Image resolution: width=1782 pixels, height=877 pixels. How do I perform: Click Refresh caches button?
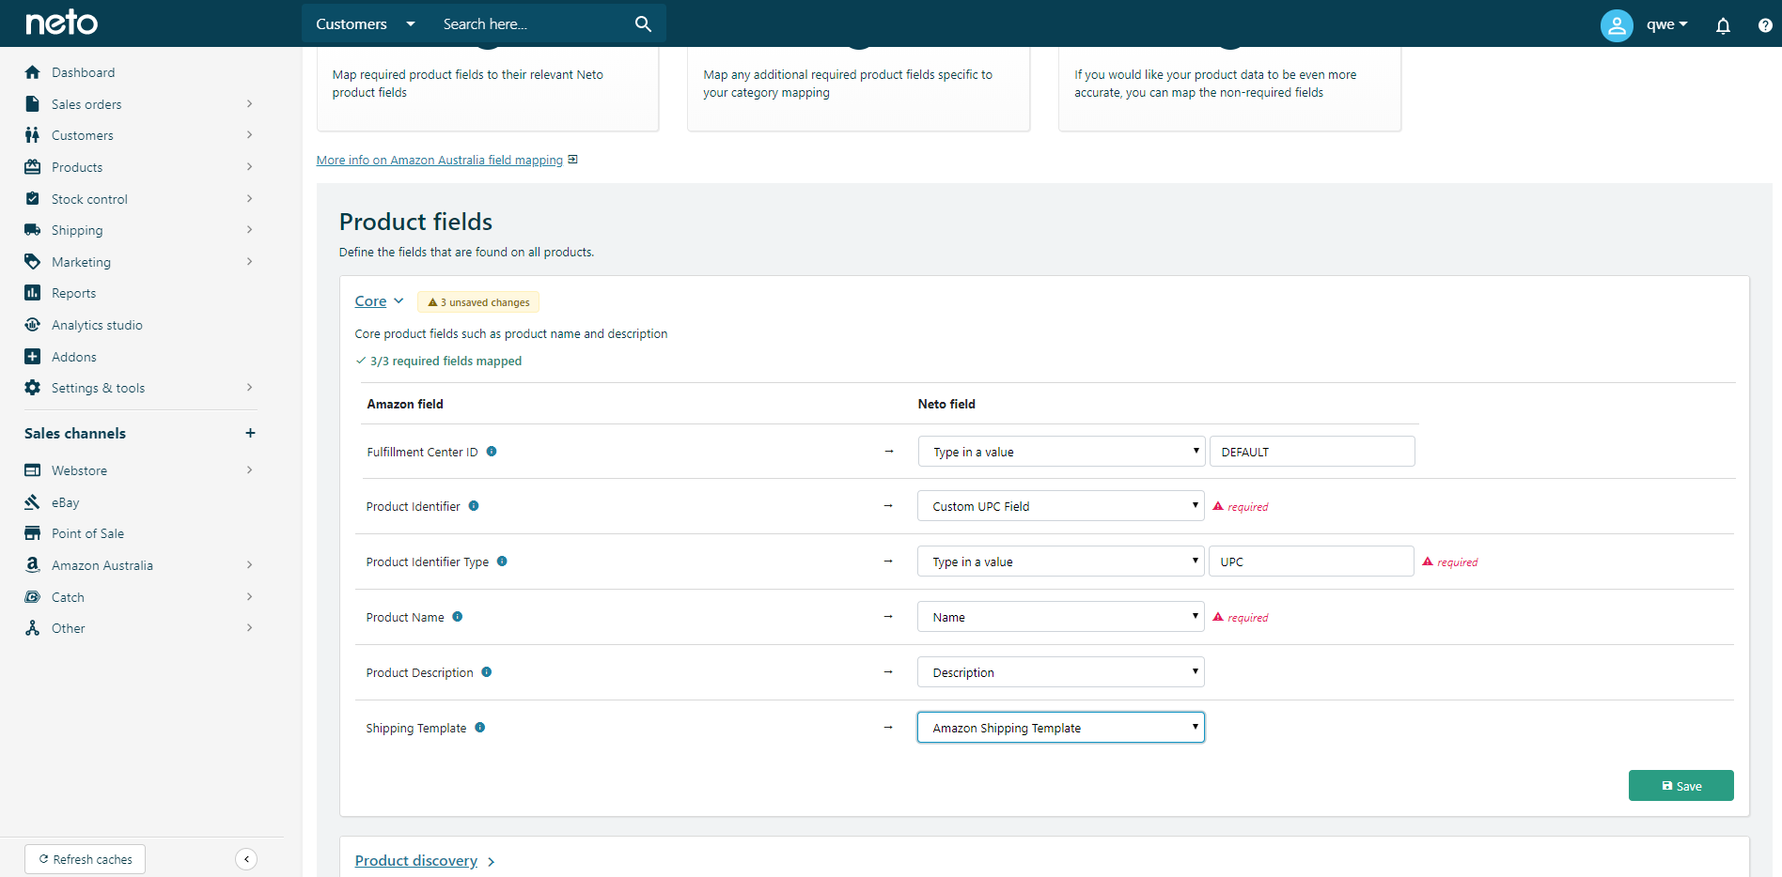[x=86, y=859]
